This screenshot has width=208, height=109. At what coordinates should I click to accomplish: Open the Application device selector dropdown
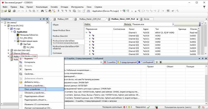pyautogui.click(x=121, y=11)
